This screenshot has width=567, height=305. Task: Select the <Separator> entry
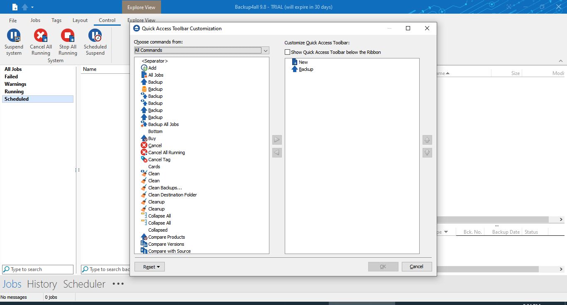click(x=154, y=61)
